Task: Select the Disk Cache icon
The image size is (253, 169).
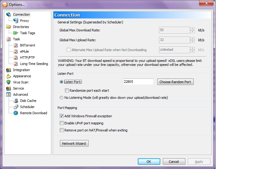Action: 16,101
